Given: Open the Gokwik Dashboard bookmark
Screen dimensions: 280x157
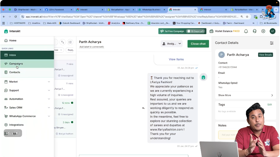Looking at the screenshot, I should coord(70,23).
